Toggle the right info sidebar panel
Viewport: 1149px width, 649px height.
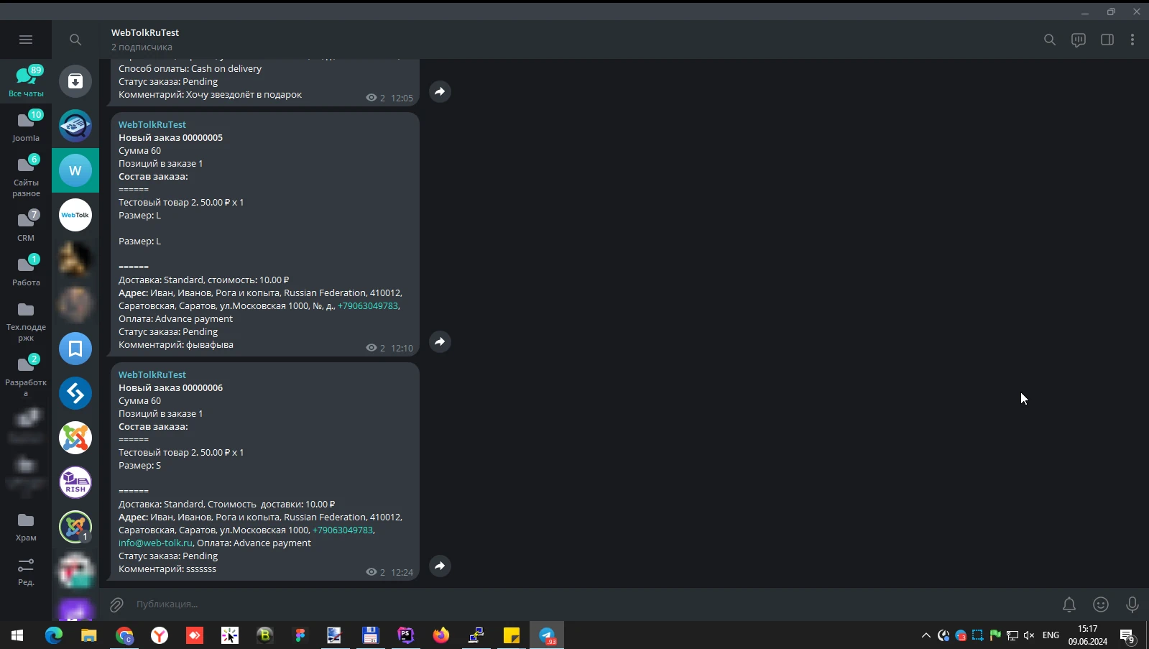point(1107,40)
